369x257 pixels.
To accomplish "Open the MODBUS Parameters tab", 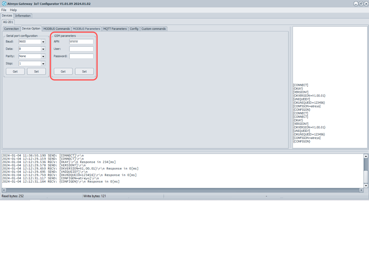I will [86, 29].
